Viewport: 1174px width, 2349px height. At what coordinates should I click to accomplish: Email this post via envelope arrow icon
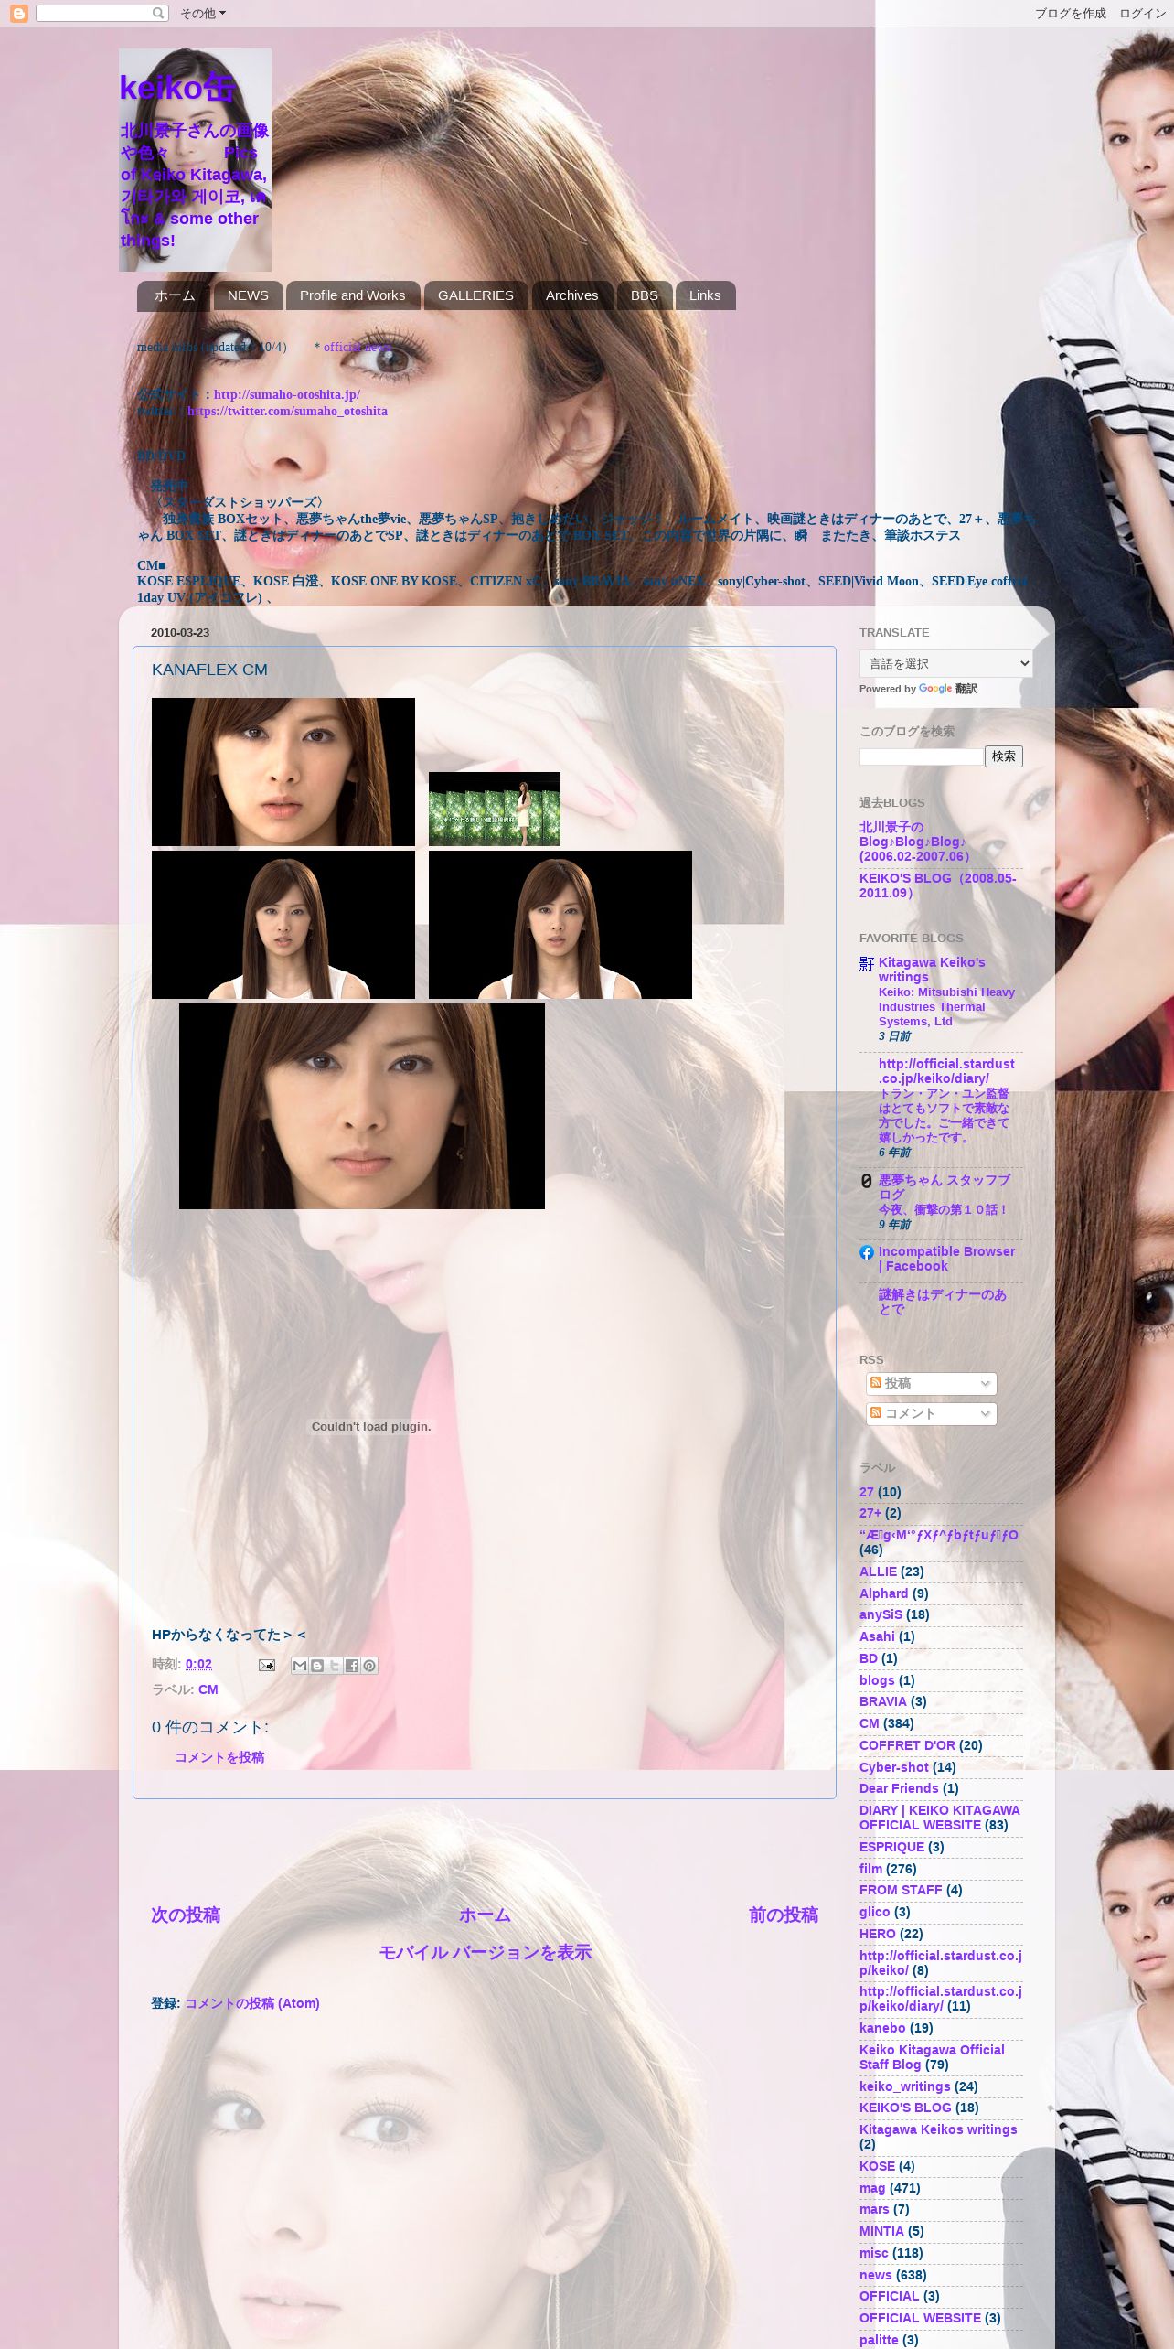(266, 1665)
